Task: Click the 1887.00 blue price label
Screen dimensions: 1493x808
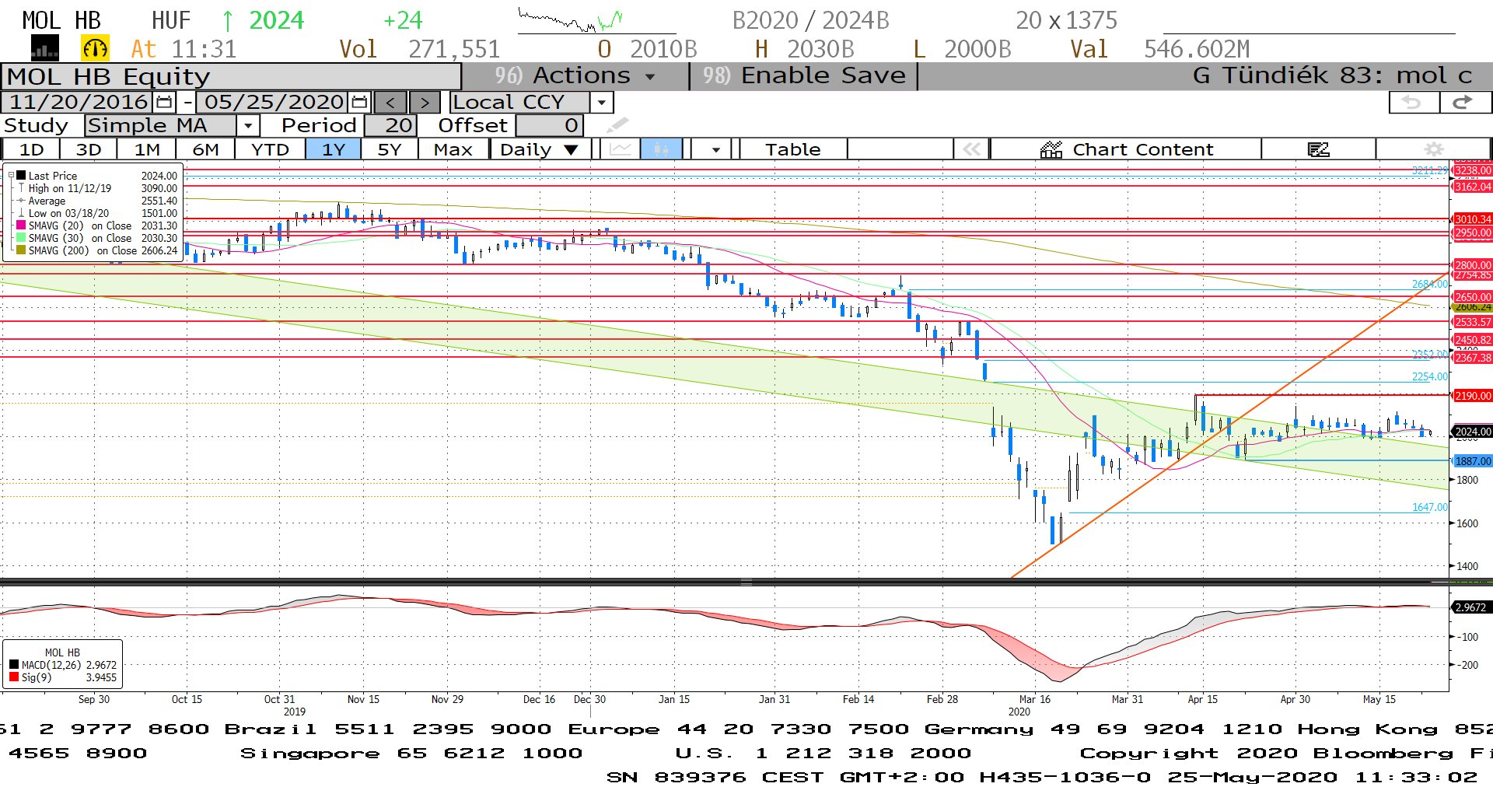Action: tap(1472, 461)
